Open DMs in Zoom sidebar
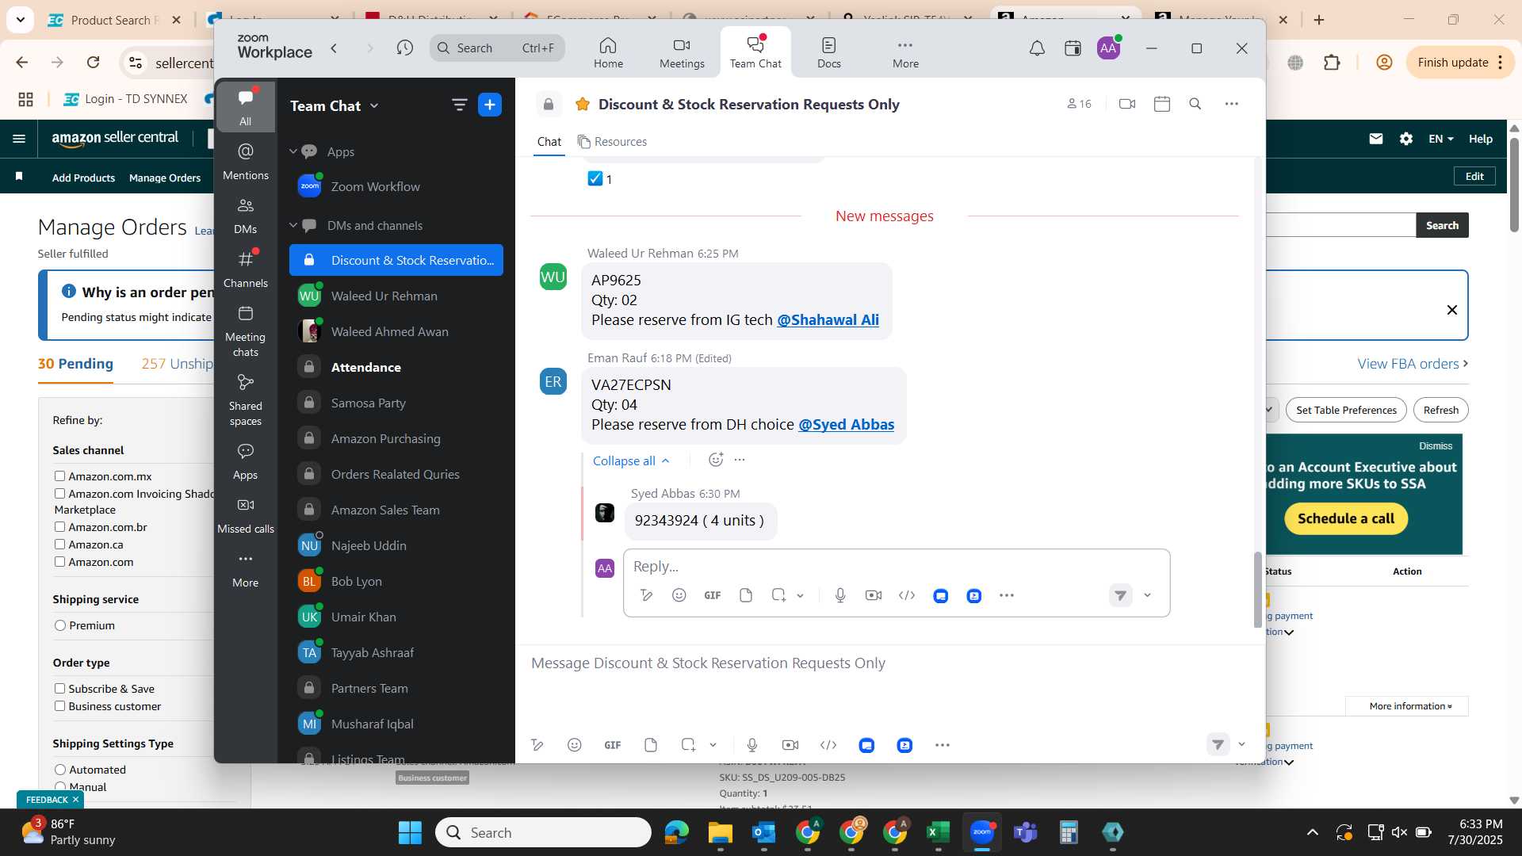Image resolution: width=1522 pixels, height=856 pixels. coord(246,216)
